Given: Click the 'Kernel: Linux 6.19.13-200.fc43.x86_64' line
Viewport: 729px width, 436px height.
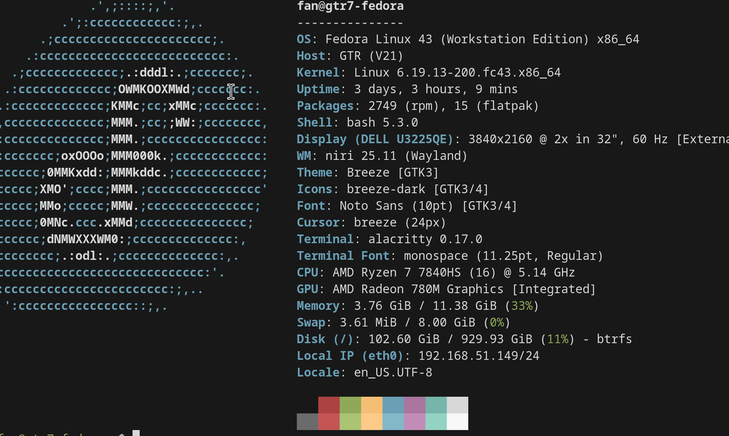Looking at the screenshot, I should [429, 73].
